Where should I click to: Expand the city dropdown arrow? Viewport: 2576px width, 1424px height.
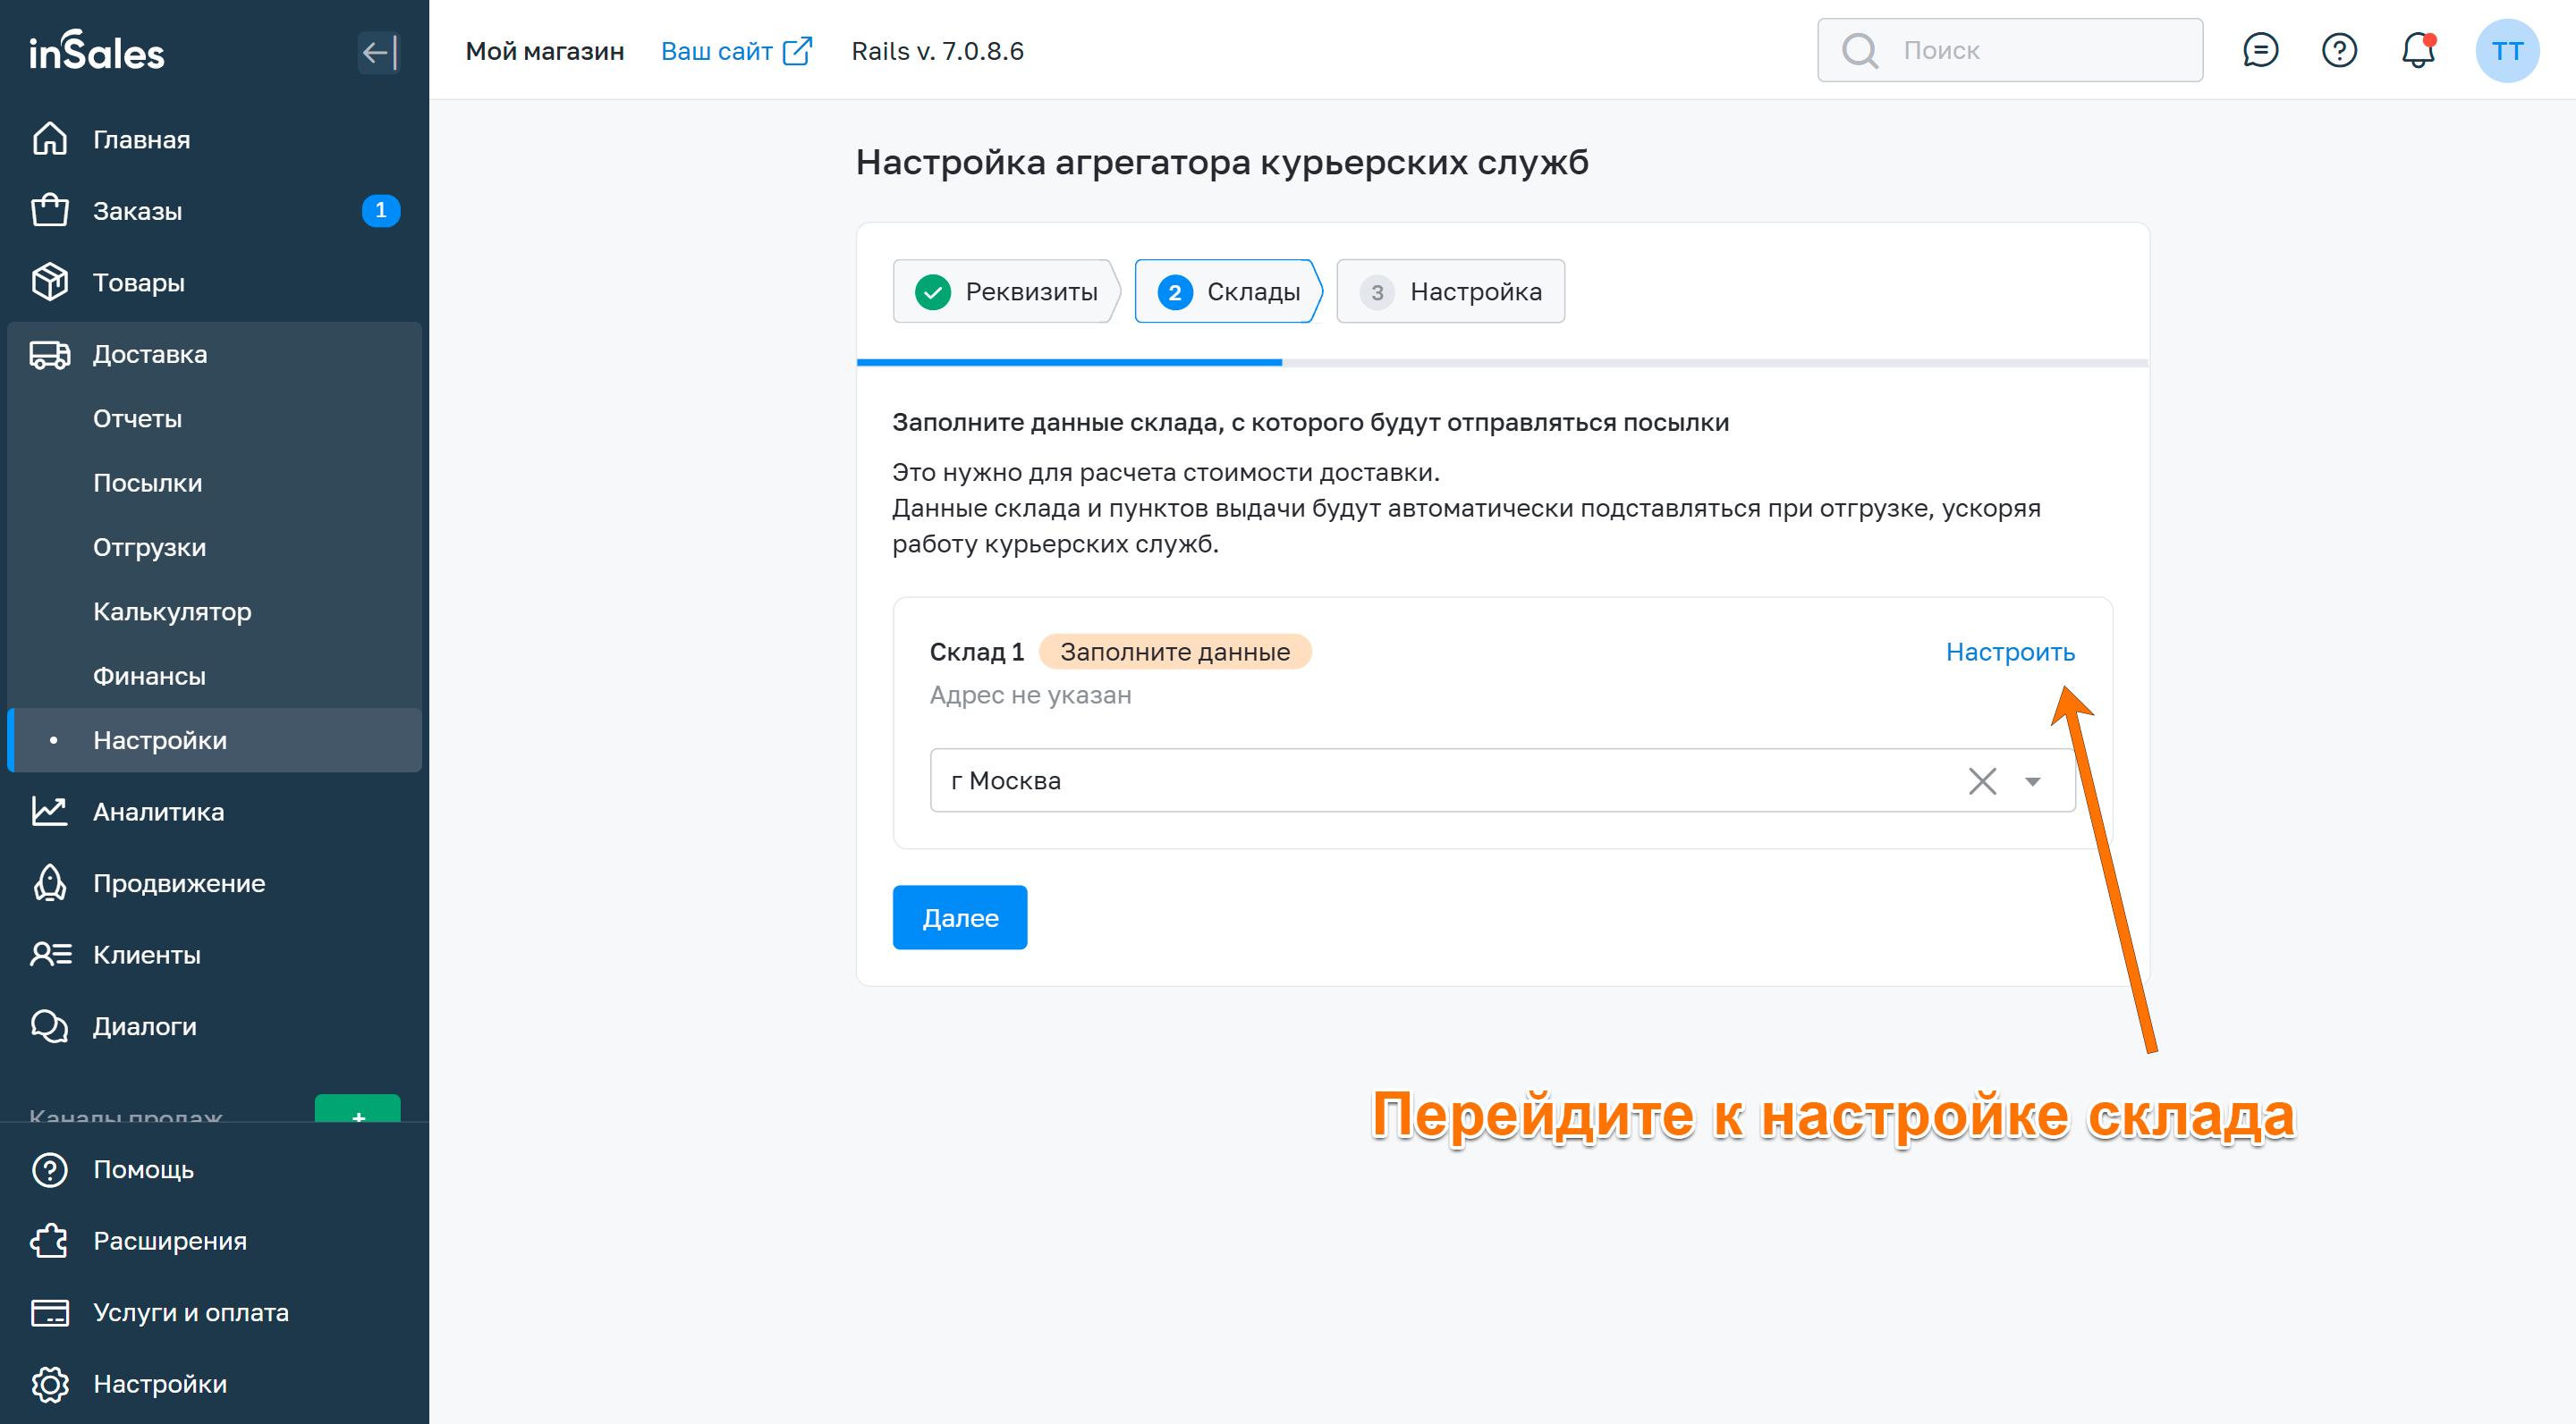[x=2032, y=780]
